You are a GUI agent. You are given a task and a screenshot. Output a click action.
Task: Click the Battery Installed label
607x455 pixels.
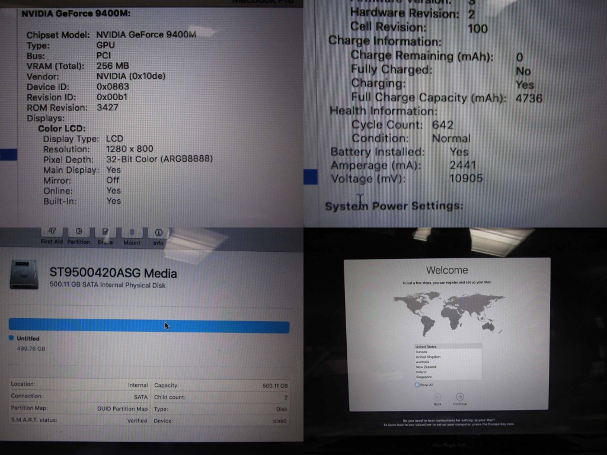(x=378, y=152)
